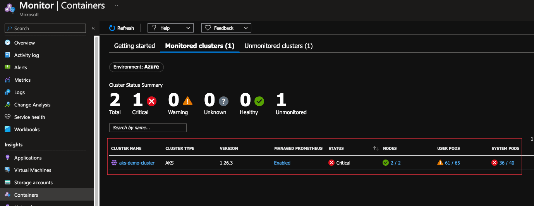Click the Environment: Azure filter pill
The height and width of the screenshot is (206, 534).
tap(136, 67)
